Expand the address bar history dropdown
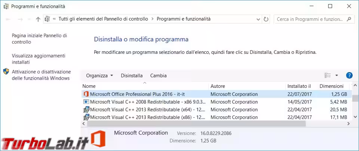 [x=258, y=19]
